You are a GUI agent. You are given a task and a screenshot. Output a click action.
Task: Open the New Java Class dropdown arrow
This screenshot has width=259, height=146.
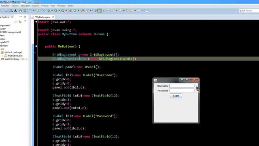coord(79,11)
